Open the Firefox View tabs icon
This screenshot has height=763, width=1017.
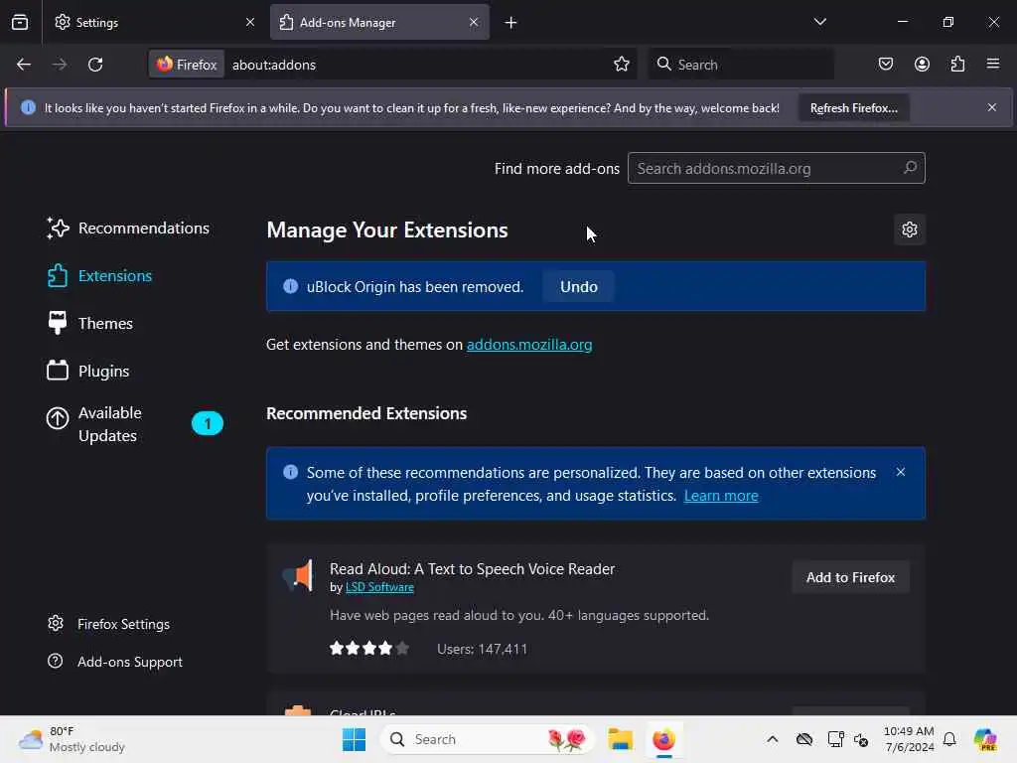tap(20, 22)
